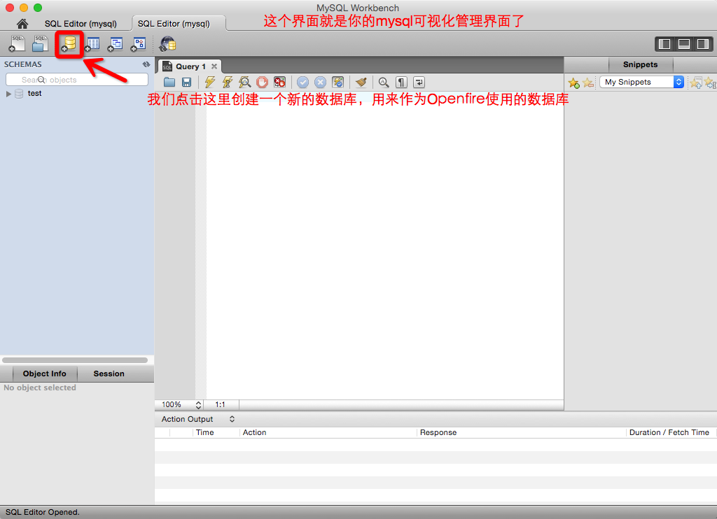Toggle the left sidebar visibility
This screenshot has width=717, height=519.
[x=664, y=44]
